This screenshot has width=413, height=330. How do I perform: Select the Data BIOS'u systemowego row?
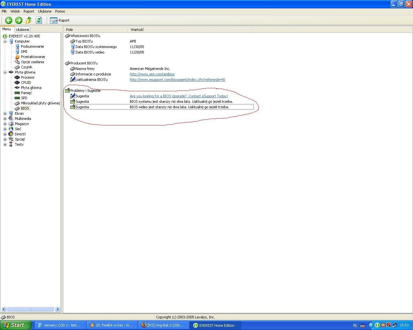(x=158, y=47)
